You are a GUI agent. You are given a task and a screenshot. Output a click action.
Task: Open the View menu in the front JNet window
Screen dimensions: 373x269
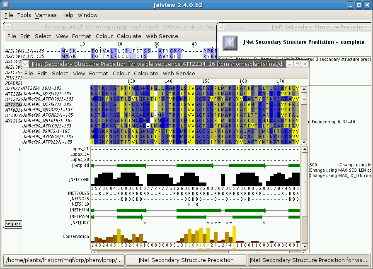click(79, 73)
